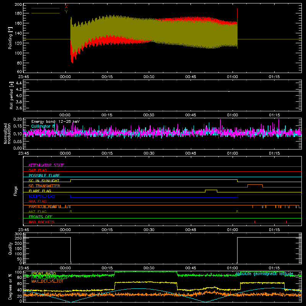Click the second BAD_PACKETS spike near 01:19
The image size is (306, 306).
[286, 222]
